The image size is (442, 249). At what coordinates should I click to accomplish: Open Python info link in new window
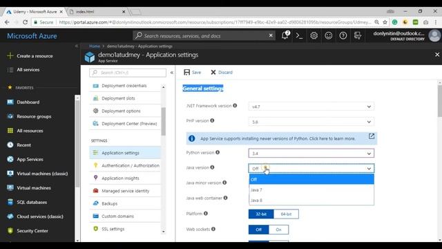click(372, 136)
